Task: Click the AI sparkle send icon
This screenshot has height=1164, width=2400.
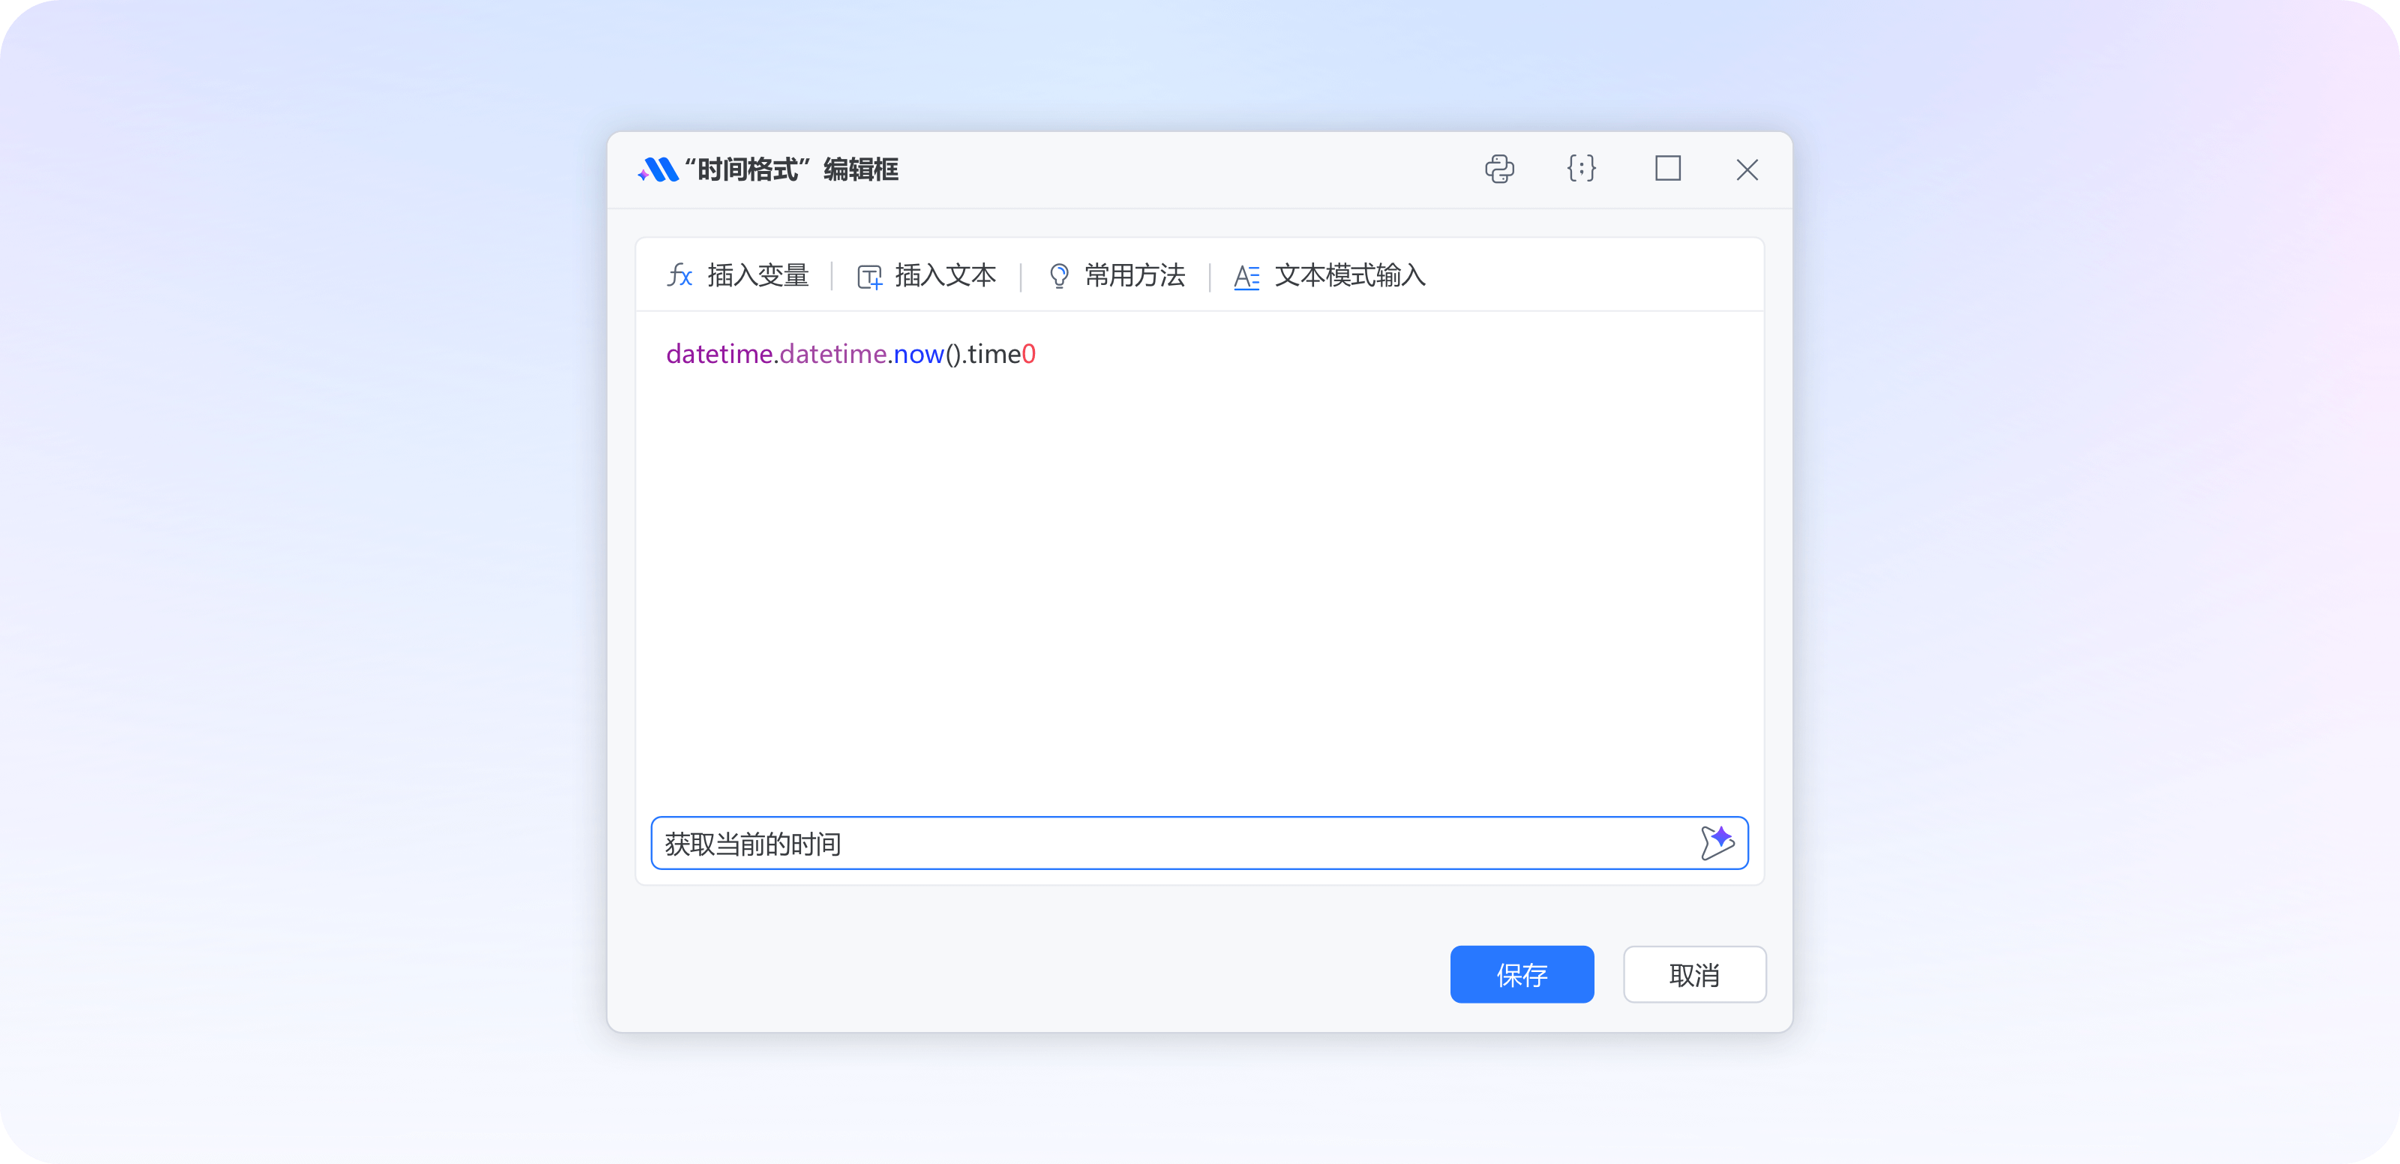Action: tap(1717, 842)
